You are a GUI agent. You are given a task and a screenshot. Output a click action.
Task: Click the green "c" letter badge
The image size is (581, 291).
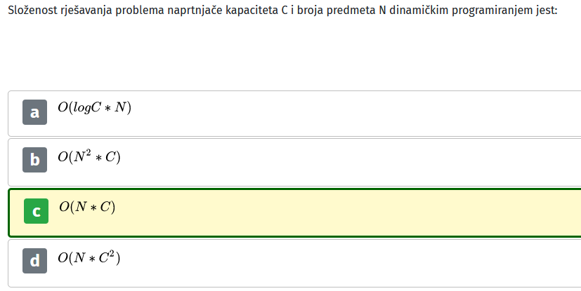[x=36, y=211]
